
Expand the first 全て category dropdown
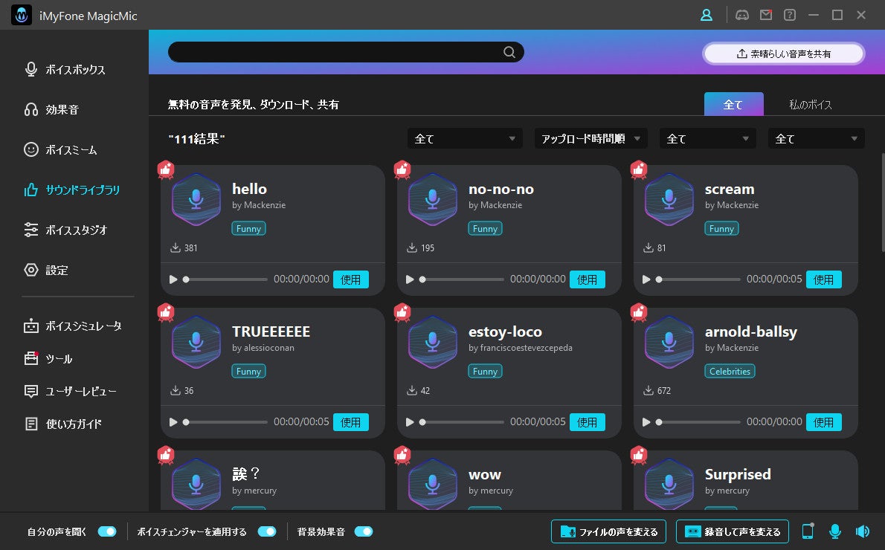(465, 138)
